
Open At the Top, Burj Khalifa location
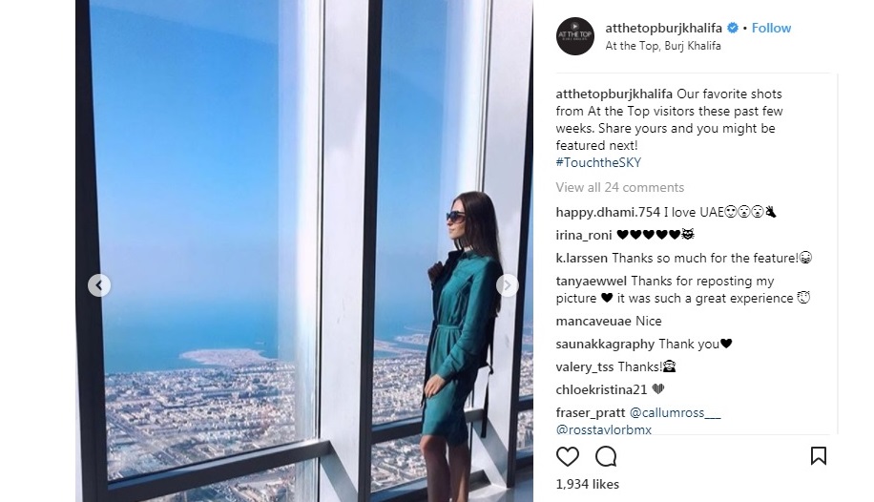point(663,47)
